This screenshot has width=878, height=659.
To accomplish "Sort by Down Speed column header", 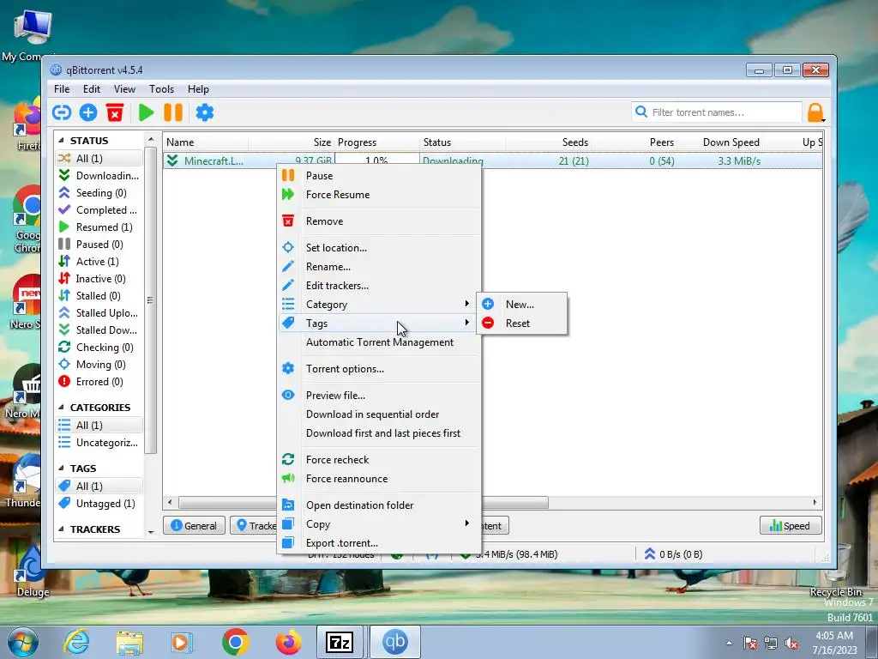I will pyautogui.click(x=720, y=142).
